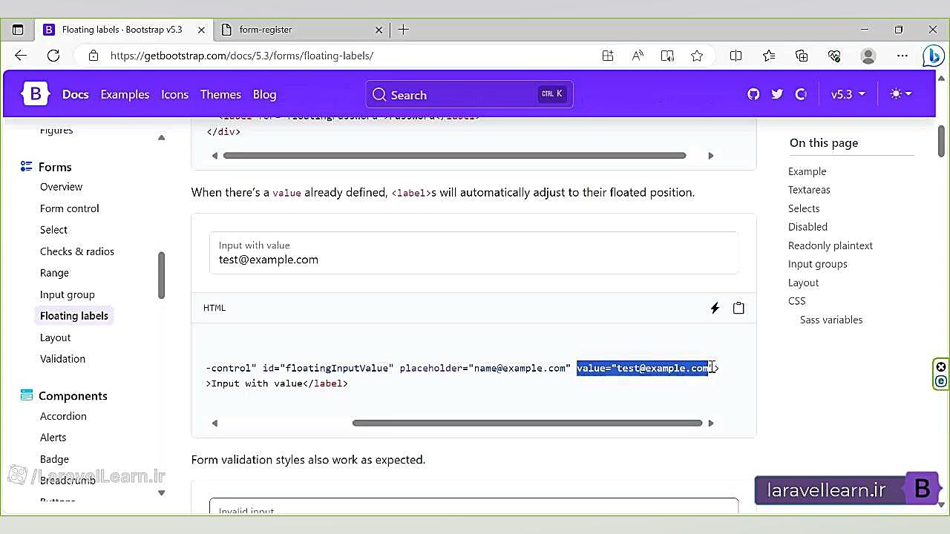
Task: Jump to Sass variables section
Action: [831, 320]
